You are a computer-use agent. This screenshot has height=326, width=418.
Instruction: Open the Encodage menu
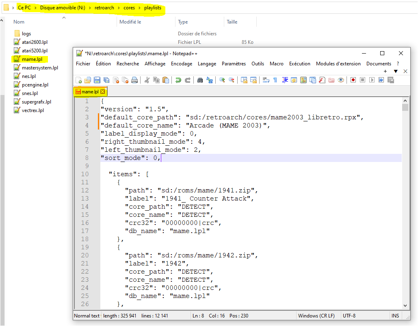pyautogui.click(x=182, y=64)
